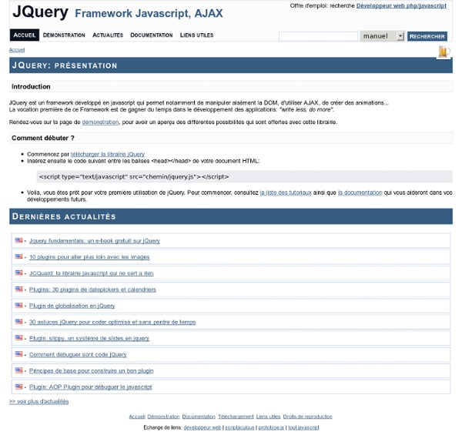
Task: Click the footer Accueil link
Action: point(137,417)
